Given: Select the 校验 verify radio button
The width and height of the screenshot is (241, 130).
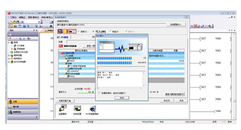Looking at the screenshot, I should (x=110, y=32).
